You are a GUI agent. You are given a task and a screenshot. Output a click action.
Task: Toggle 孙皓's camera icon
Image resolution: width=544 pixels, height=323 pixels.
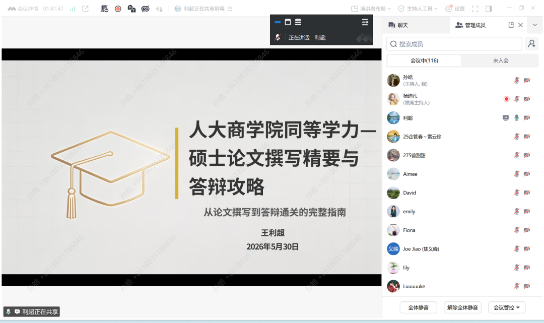click(527, 81)
